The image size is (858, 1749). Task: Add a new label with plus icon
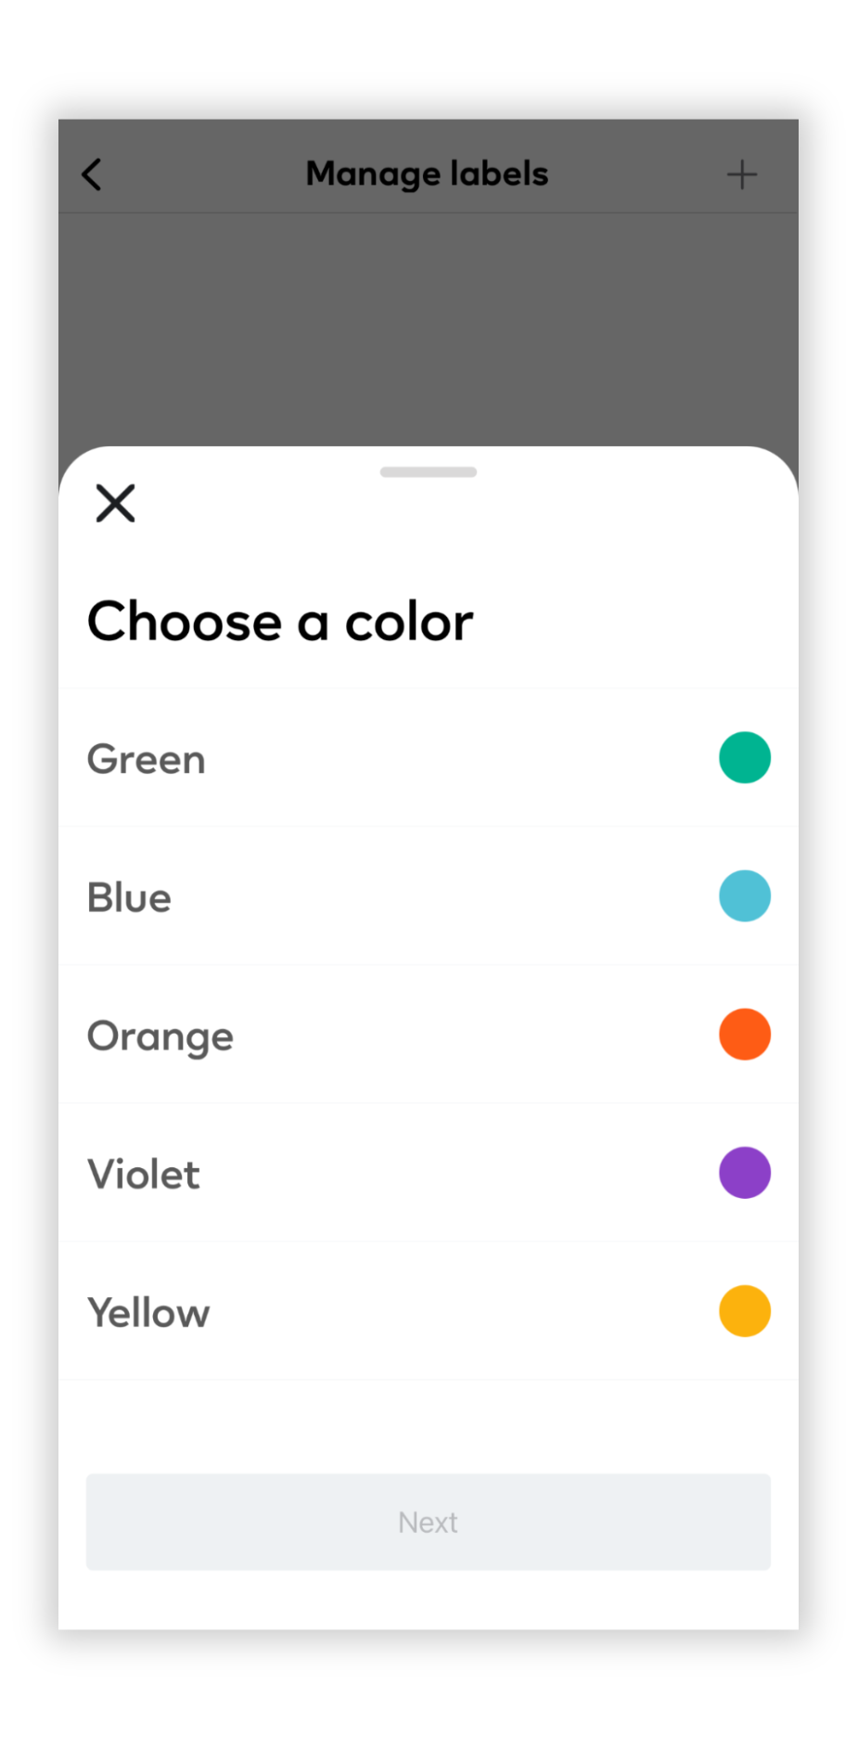pos(741,174)
